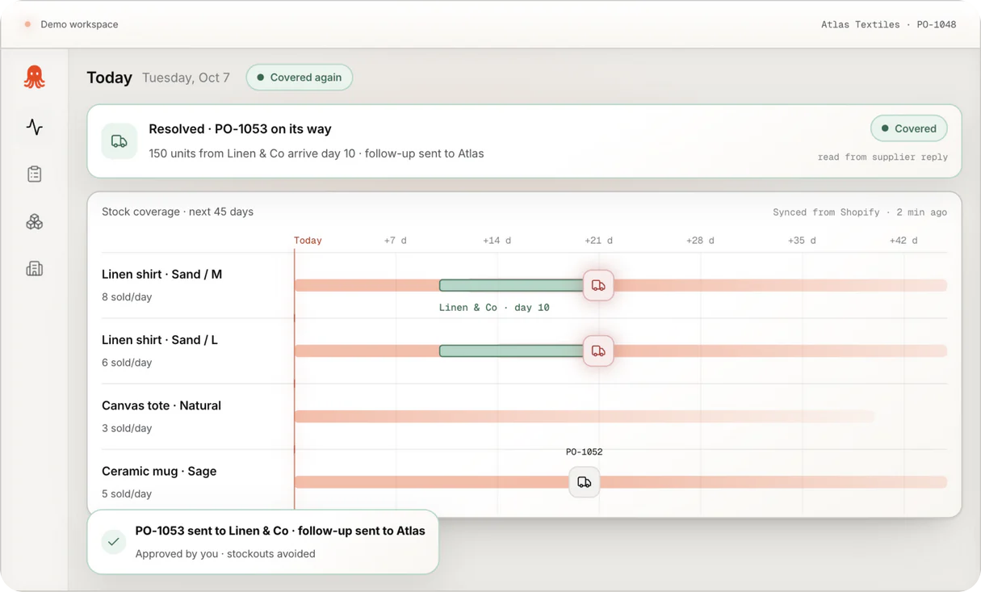Click the PO-1052 label above marker
Viewport: 981px width, 592px height.
pyautogui.click(x=584, y=452)
